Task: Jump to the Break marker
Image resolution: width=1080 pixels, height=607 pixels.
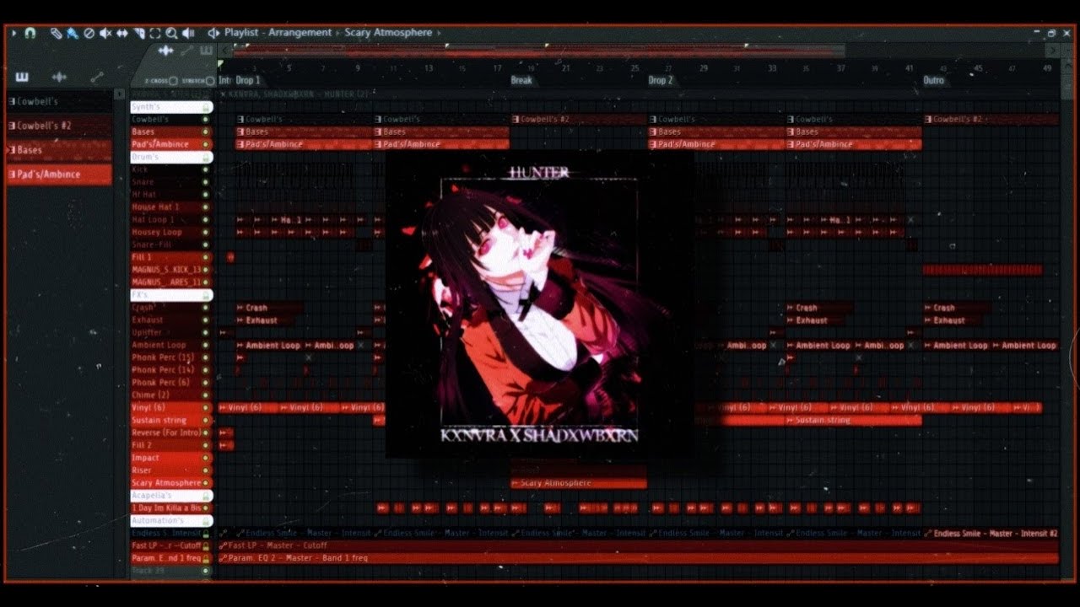Action: pyautogui.click(x=521, y=81)
